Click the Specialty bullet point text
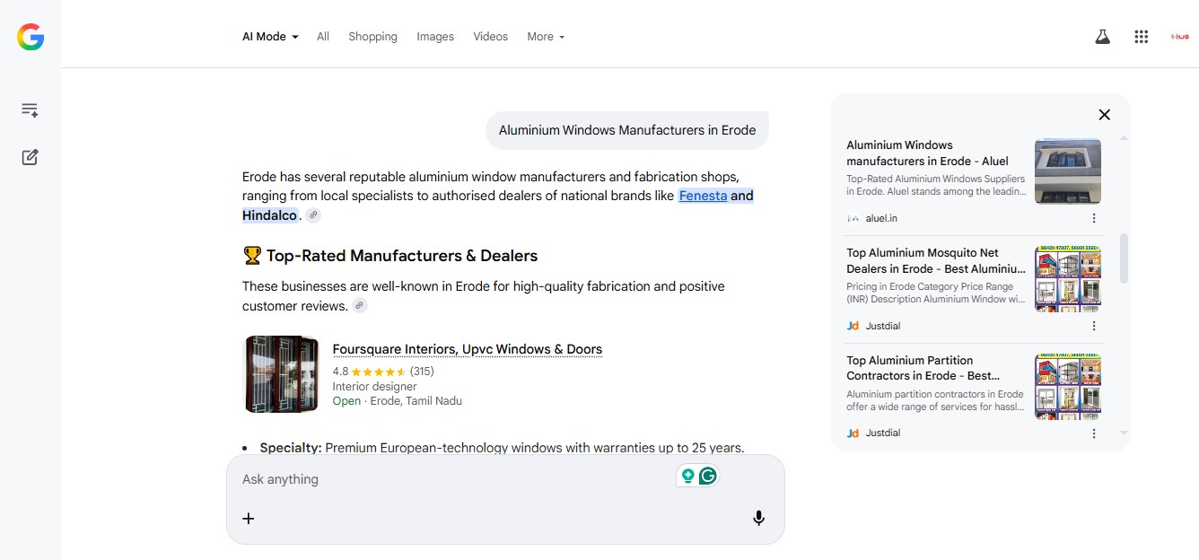 tap(502, 448)
